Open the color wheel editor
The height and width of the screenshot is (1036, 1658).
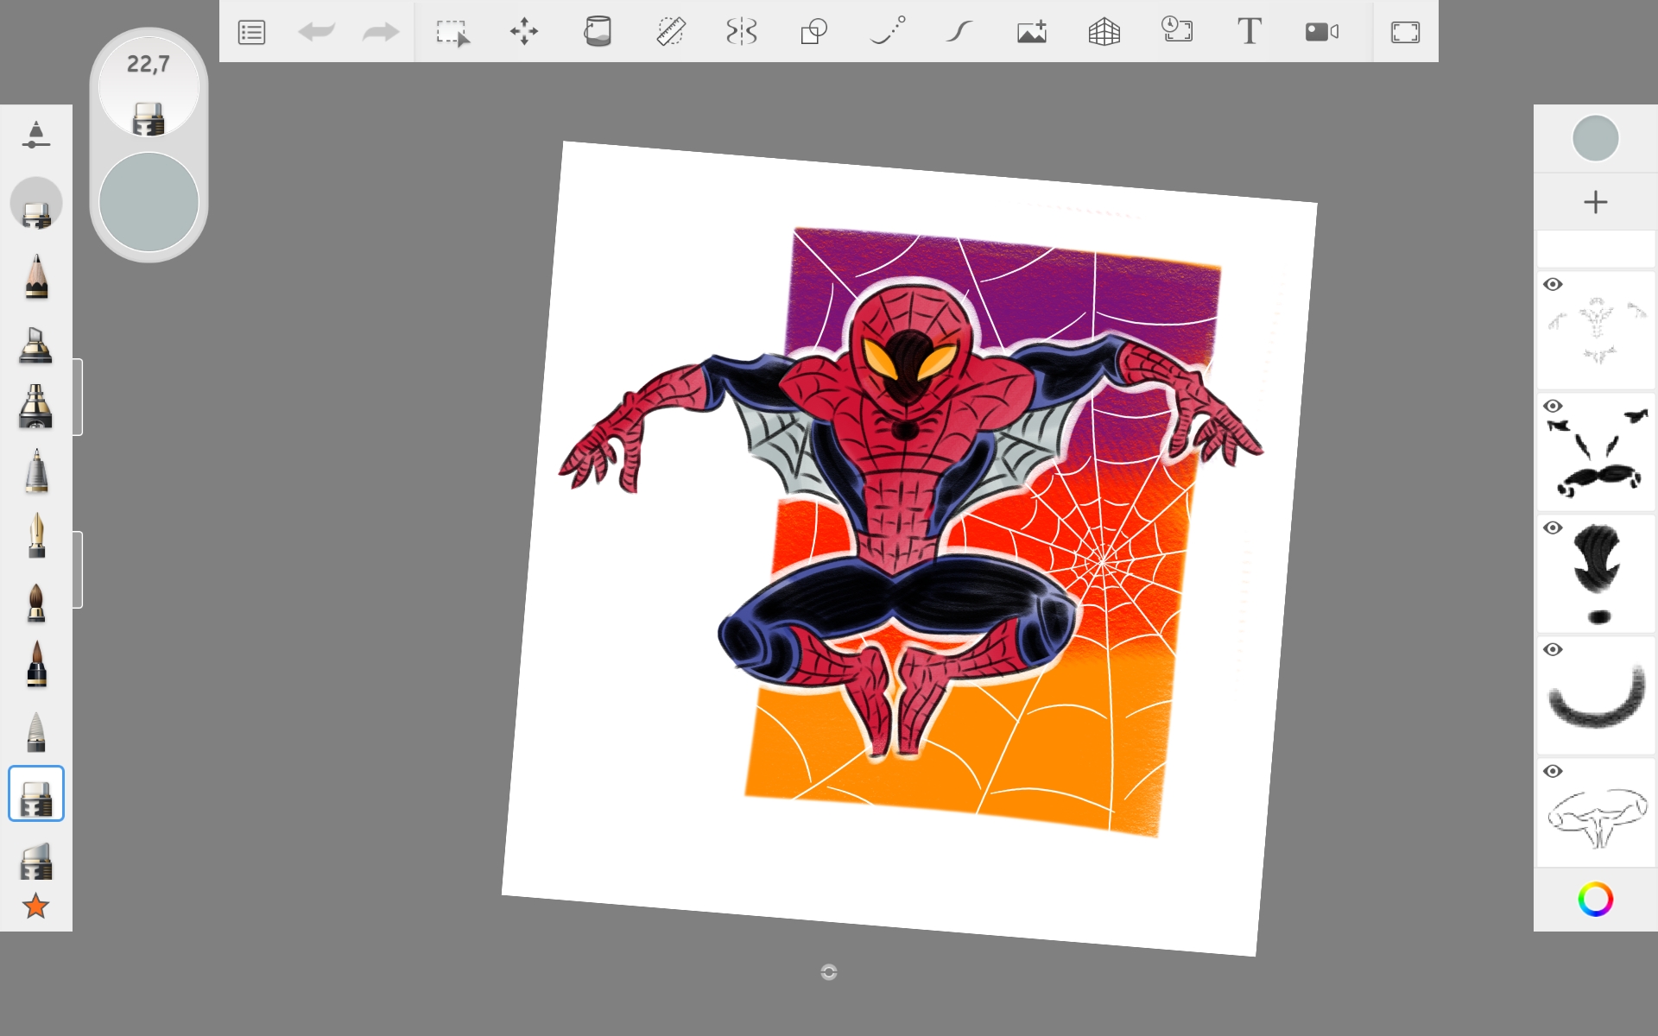click(1595, 900)
